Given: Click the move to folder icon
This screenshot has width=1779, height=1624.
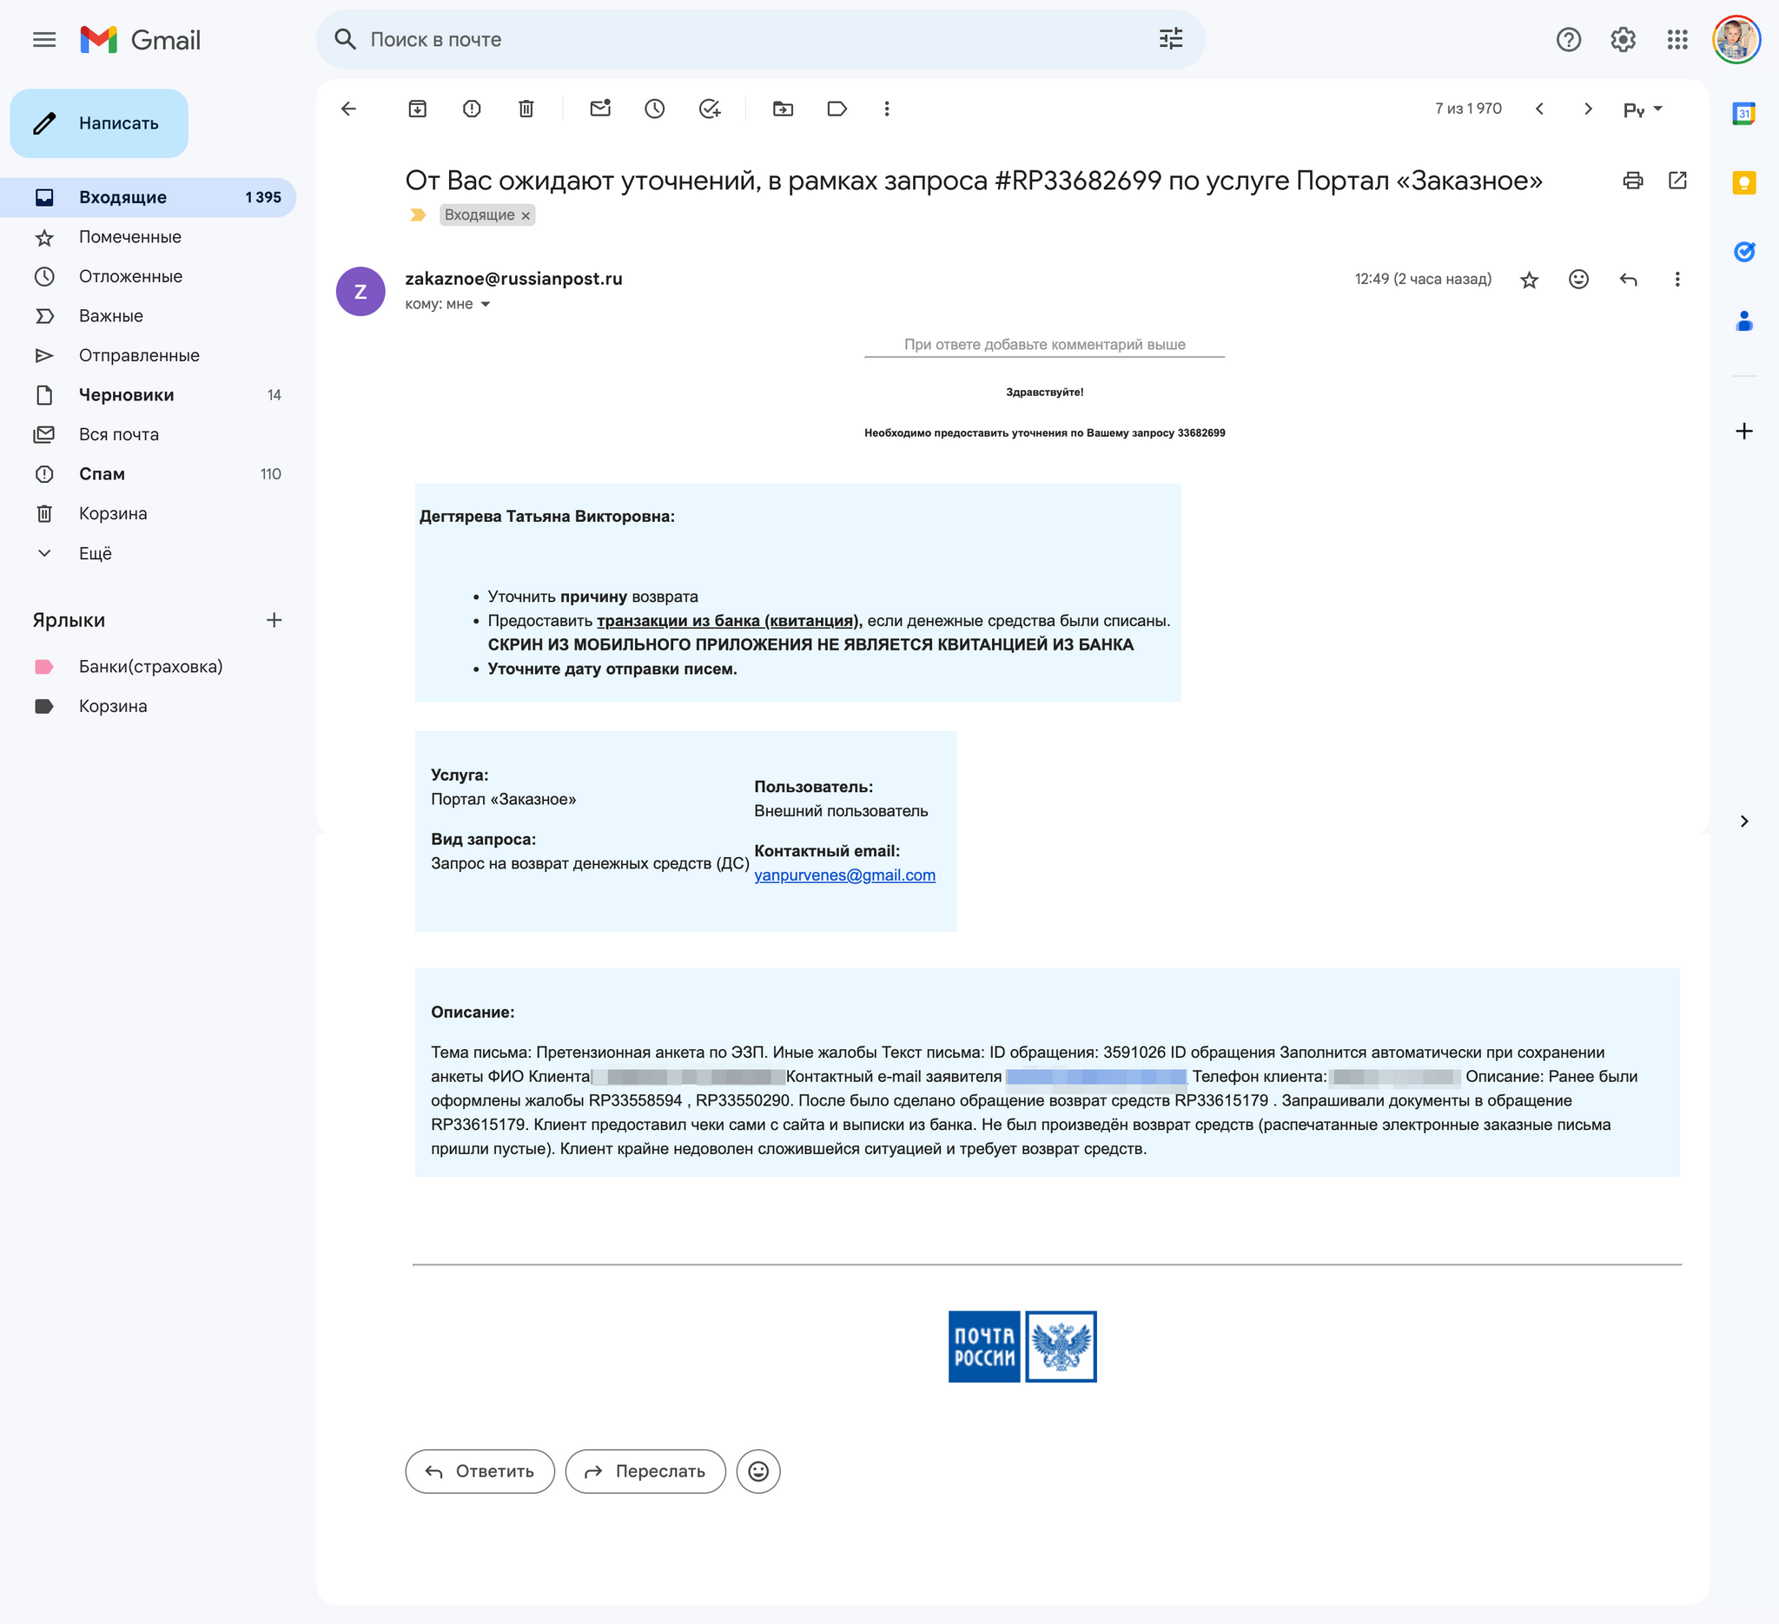Looking at the screenshot, I should click(x=783, y=109).
